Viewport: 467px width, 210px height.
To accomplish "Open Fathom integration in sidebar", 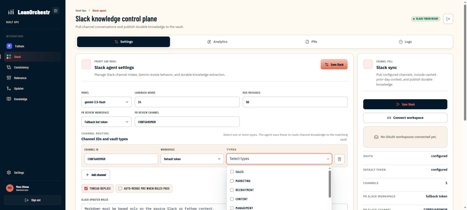I will click(33, 46).
